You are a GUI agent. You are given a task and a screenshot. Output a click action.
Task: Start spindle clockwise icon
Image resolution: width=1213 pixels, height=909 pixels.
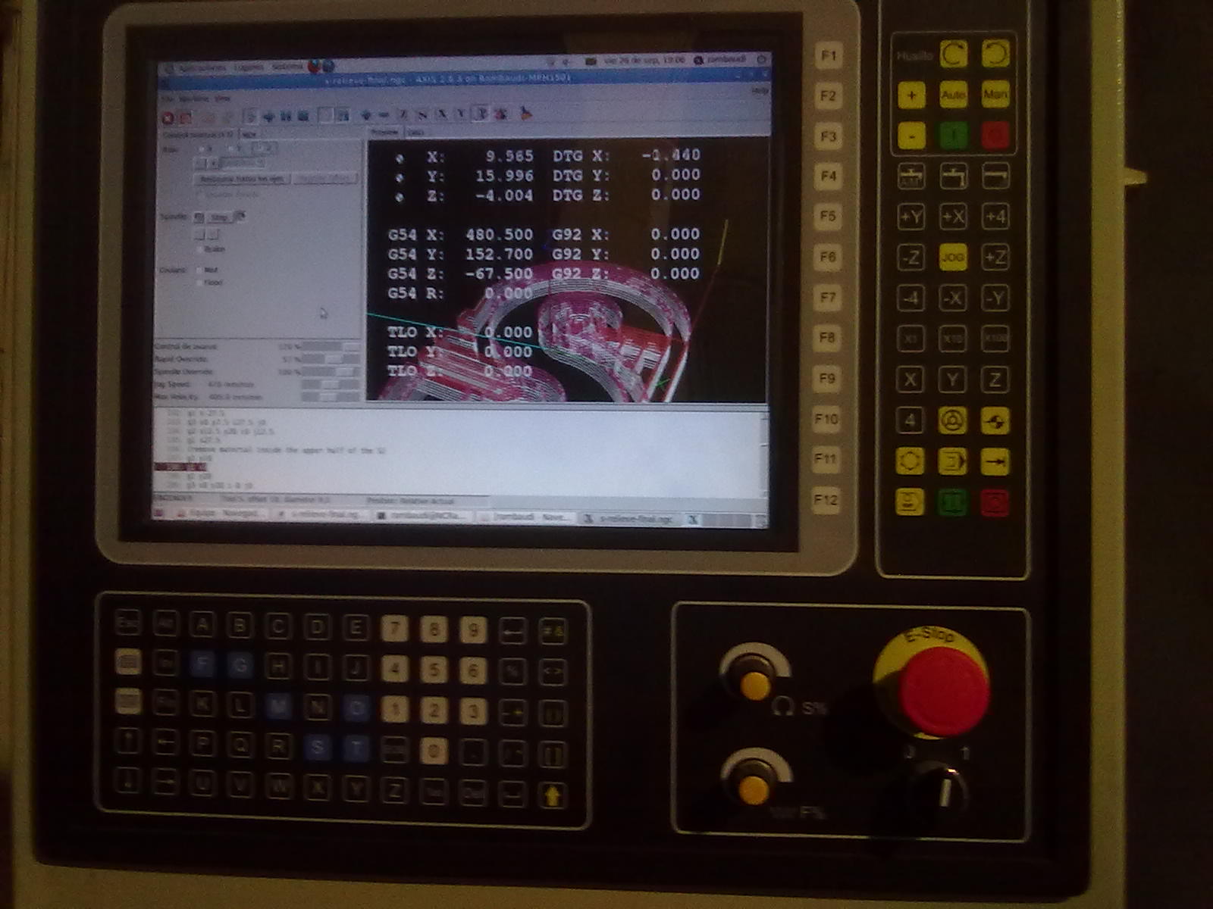pyautogui.click(x=240, y=216)
